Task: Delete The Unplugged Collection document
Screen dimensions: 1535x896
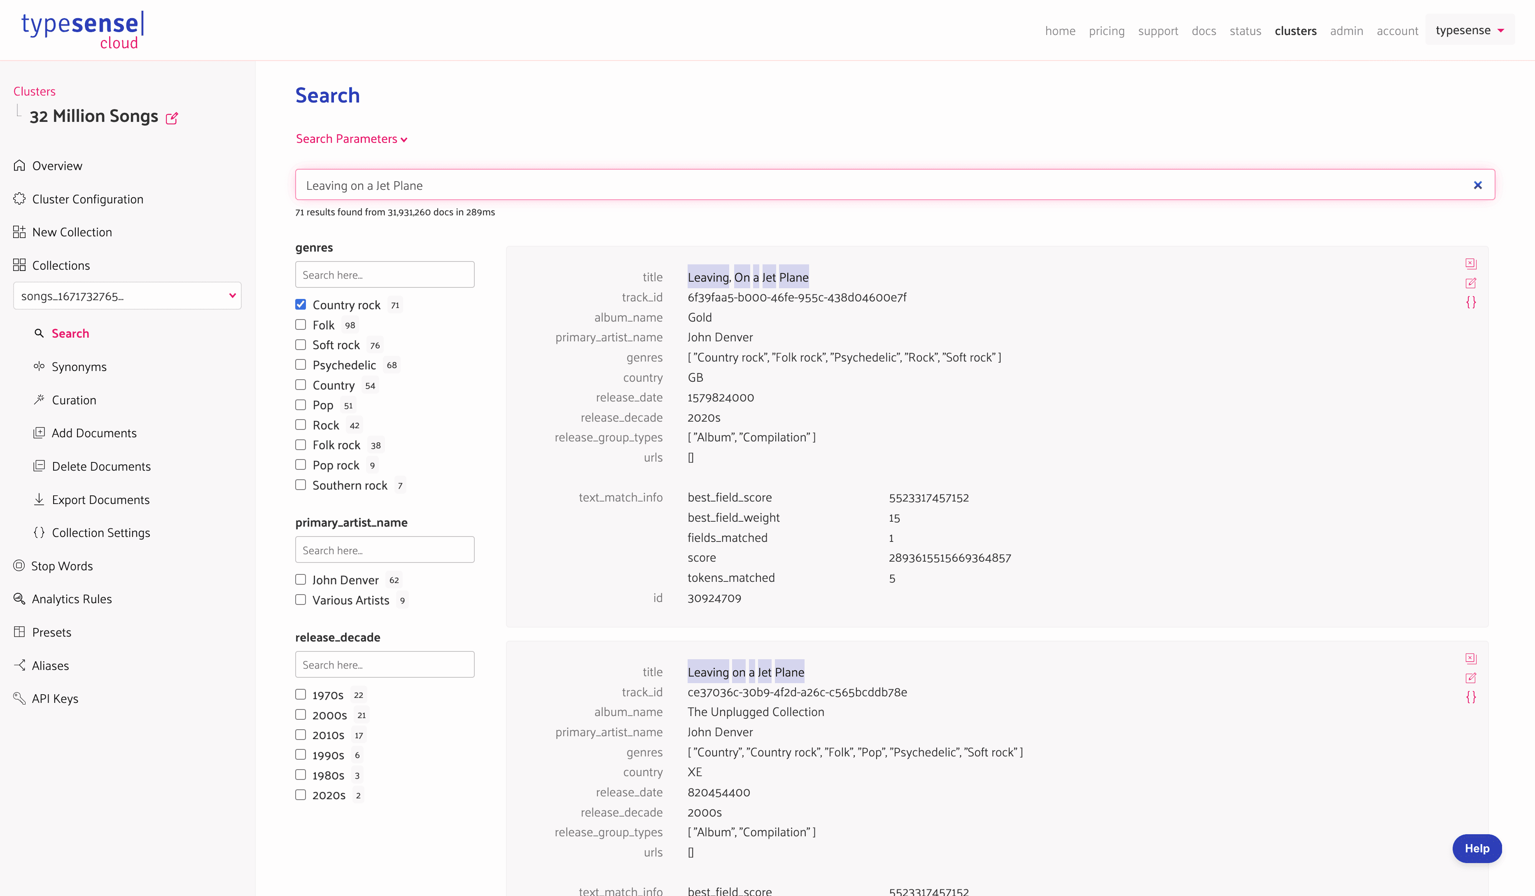Action: pyautogui.click(x=1470, y=658)
